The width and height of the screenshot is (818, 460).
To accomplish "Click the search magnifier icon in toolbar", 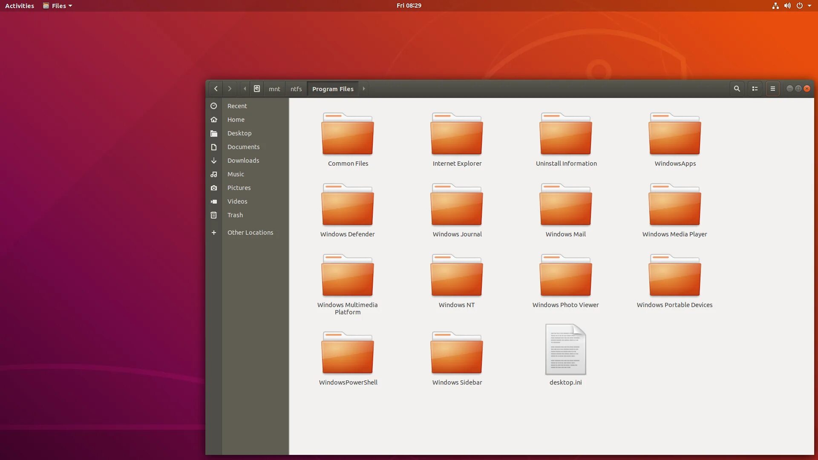I will tap(737, 89).
